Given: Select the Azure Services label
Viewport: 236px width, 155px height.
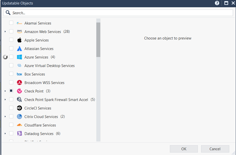Looking at the screenshot, I should [x=36, y=57].
